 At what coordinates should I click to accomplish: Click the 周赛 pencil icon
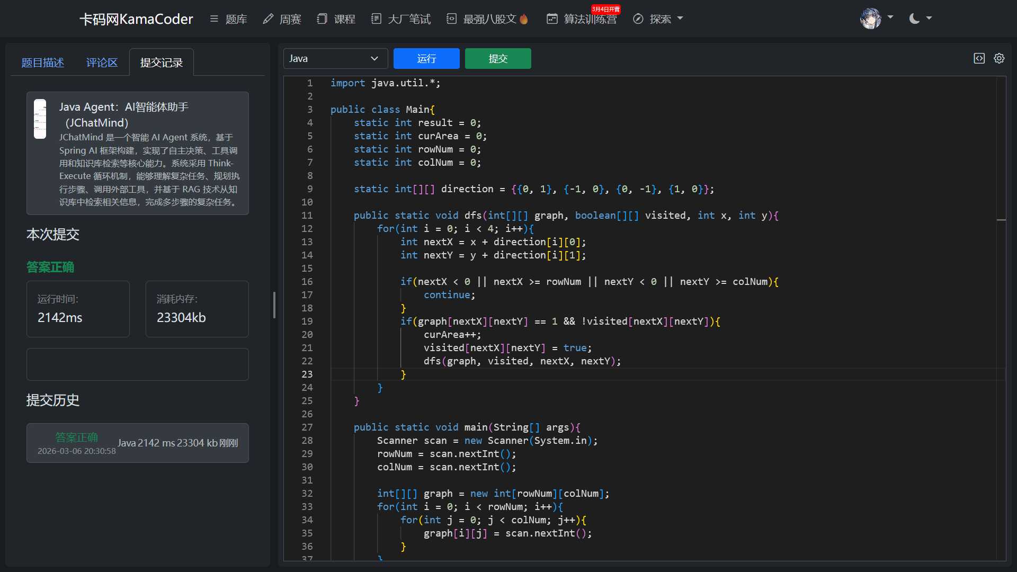[268, 19]
